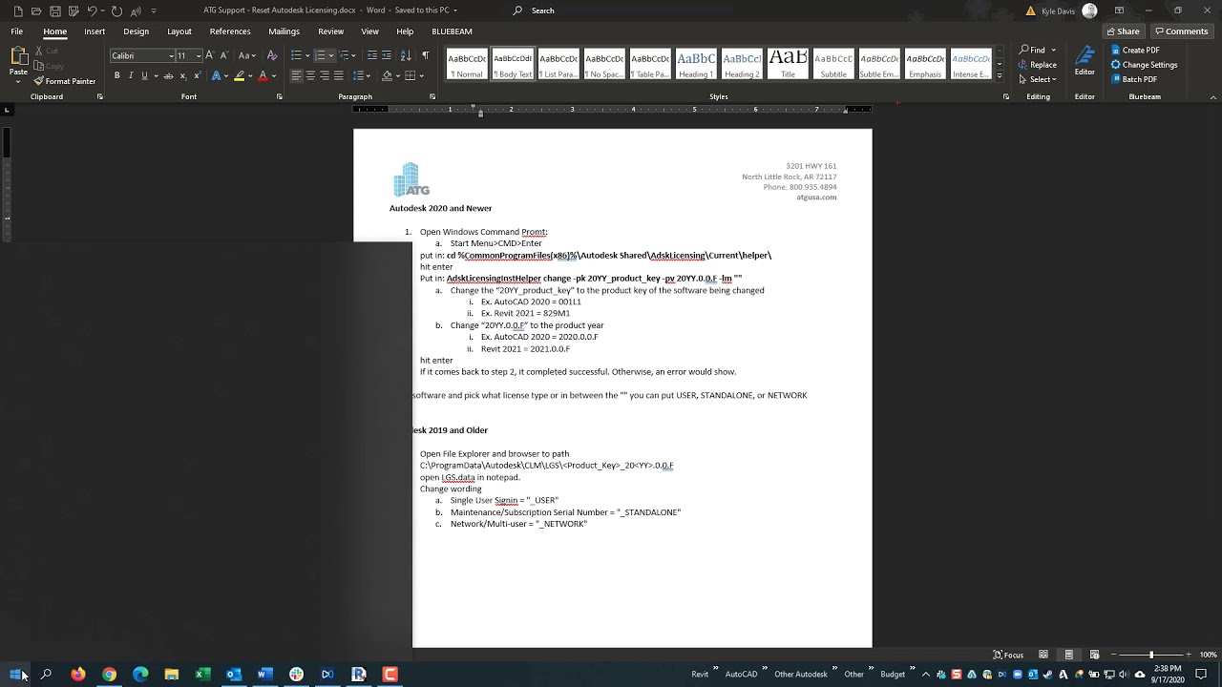This screenshot has width=1222, height=687.
Task: Apply bullet list formatting
Action: coord(296,55)
